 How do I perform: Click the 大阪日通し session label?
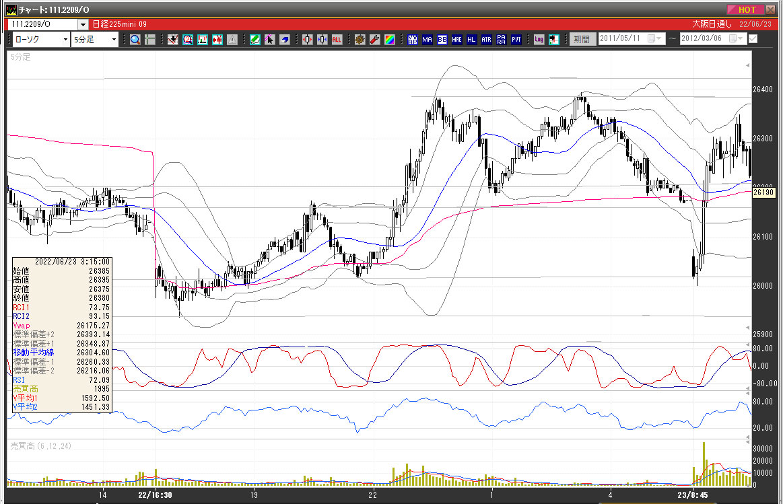click(712, 24)
